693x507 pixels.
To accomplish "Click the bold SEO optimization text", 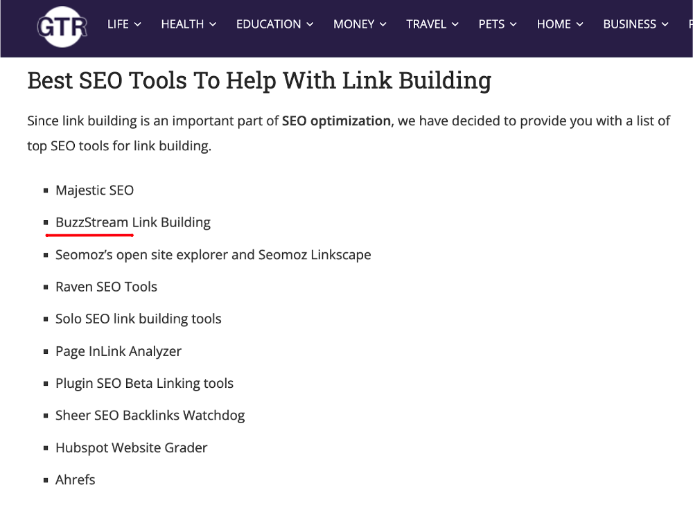I will point(335,121).
